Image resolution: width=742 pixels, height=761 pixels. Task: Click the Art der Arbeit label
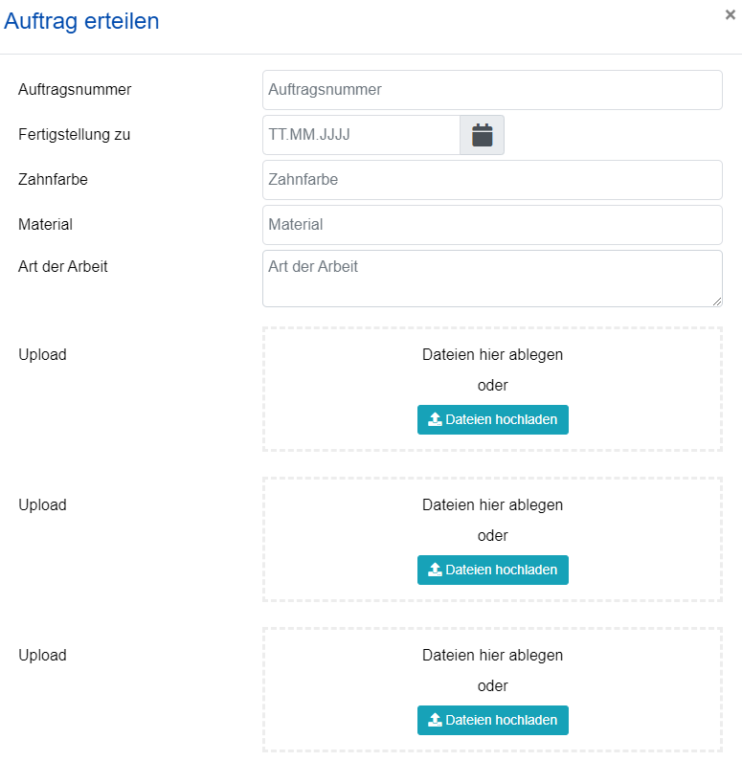pyautogui.click(x=63, y=267)
